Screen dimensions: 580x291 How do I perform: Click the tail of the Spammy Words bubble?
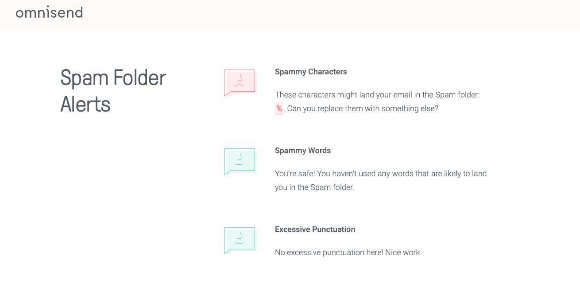point(228,172)
